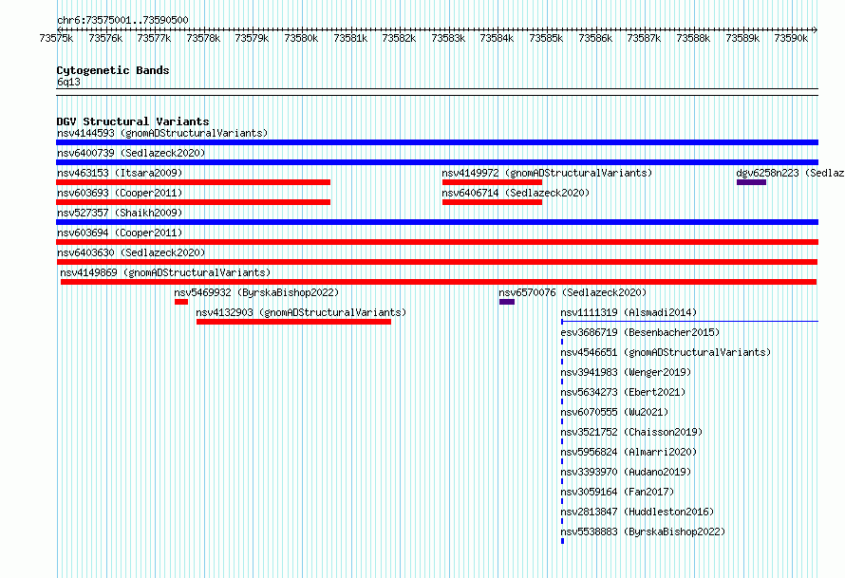845x578 pixels.
Task: Open the nsv5956824 Almarri2020 label
Action: tap(629, 452)
